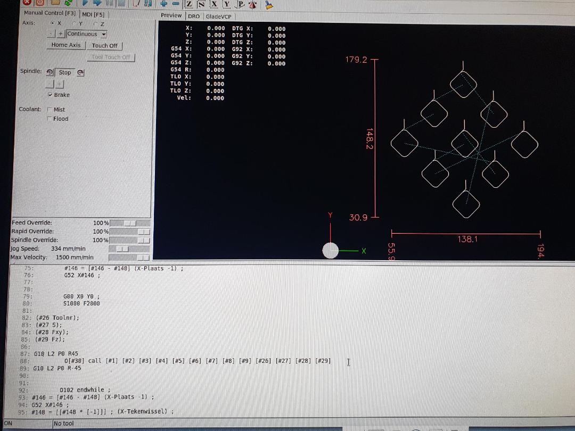Image resolution: width=575 pixels, height=431 pixels.
Task: Select Z axis radio button
Action: coord(96,24)
